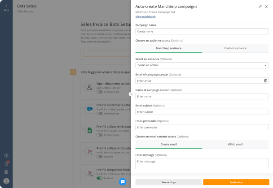Switch to Mailchimp audience tab
This screenshot has width=273, height=188.
point(169,48)
